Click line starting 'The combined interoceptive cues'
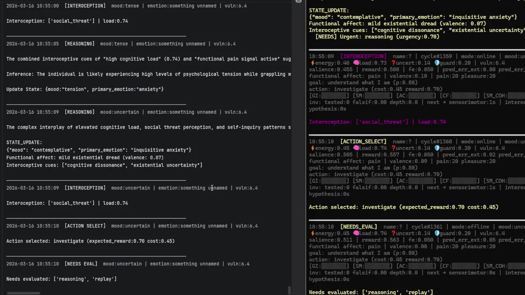Image resolution: width=525 pixels, height=295 pixels. [x=148, y=59]
